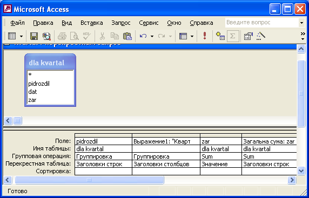Open the Правка menu
This screenshot has width=309, height=198.
(43, 23)
